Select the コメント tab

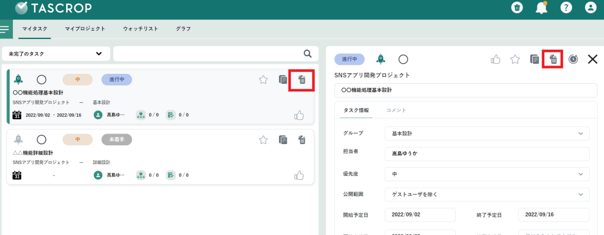click(396, 110)
